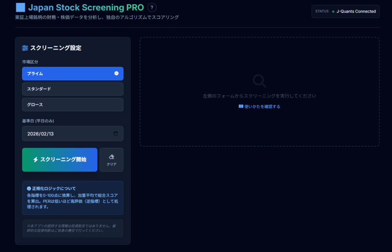This screenshot has width=392, height=252.
Task: Click the magnifier icon in results area
Action: point(260,81)
